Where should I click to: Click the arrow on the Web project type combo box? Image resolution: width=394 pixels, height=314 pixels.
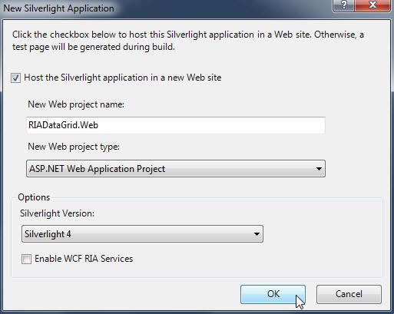[319, 169]
